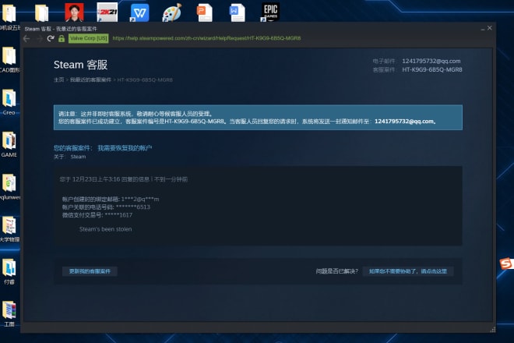
Task: Open the 我最近的客服案件 breadcrumb link
Action: [90, 80]
